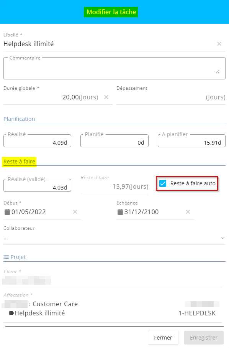Click the tag icon next to Helpdesk illimité
The height and width of the screenshot is (348, 229).
point(11,313)
